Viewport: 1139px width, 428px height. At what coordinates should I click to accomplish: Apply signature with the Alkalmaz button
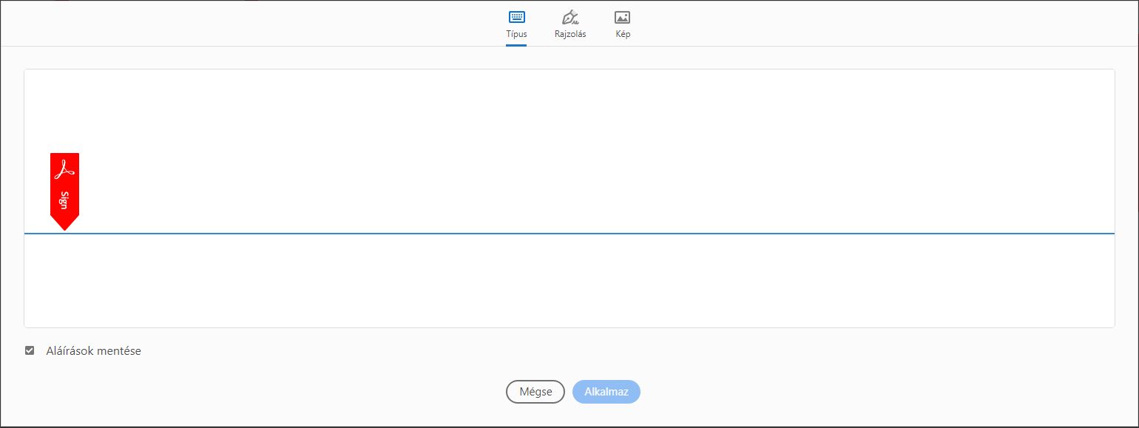(606, 392)
